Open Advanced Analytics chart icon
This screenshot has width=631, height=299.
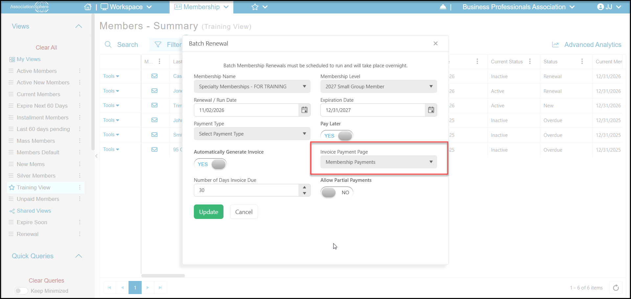click(x=555, y=45)
